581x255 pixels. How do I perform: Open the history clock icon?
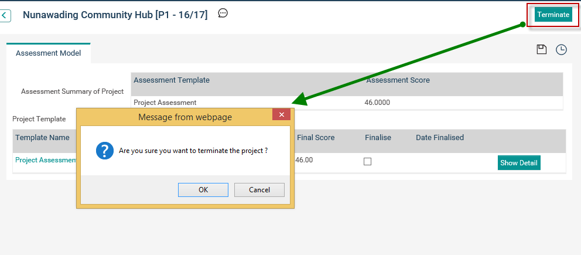561,50
